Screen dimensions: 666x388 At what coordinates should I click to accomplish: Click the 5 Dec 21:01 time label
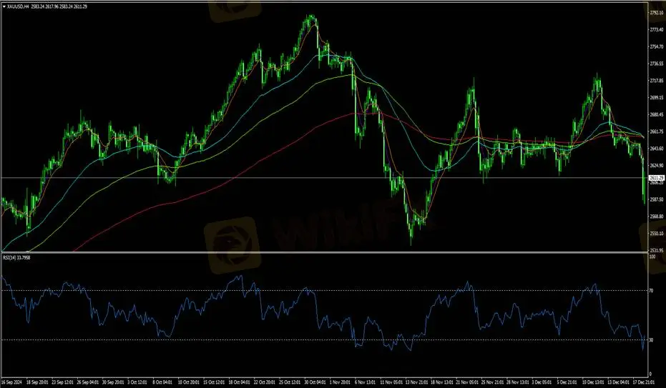point(568,382)
